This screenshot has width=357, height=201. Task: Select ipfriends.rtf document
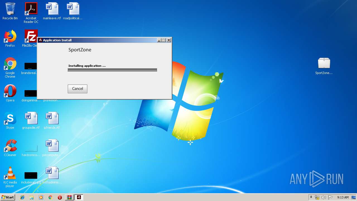[52, 121]
